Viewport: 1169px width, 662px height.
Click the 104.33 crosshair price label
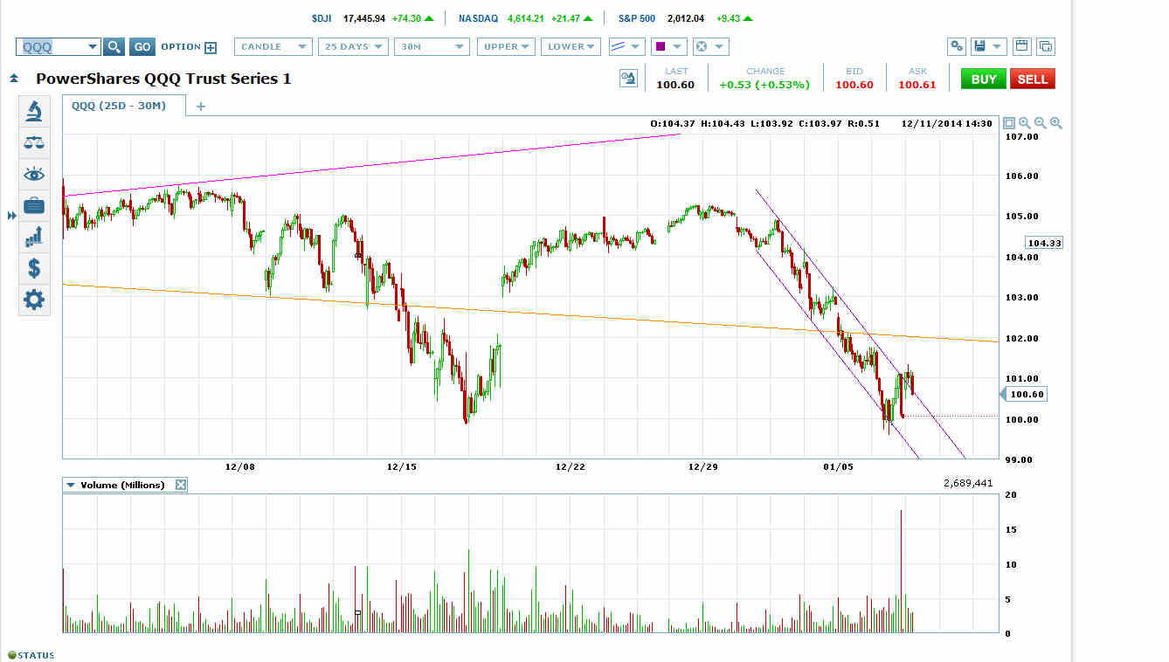pyautogui.click(x=1044, y=243)
